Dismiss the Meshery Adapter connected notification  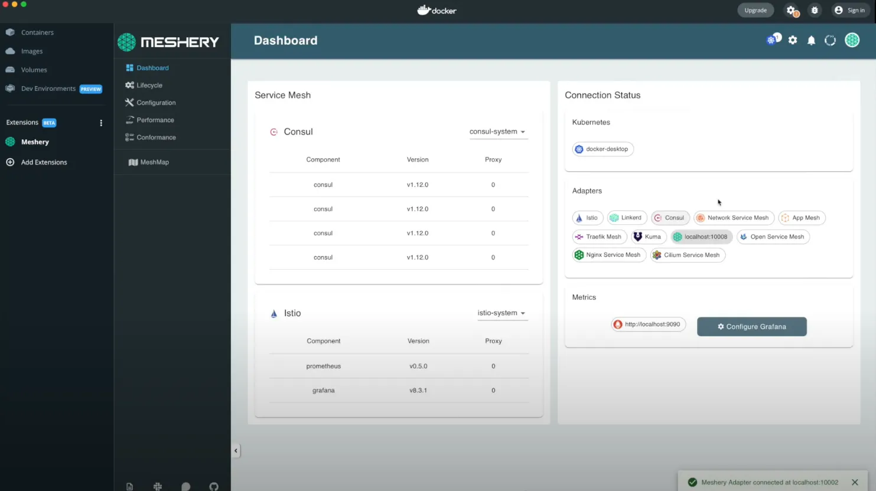[854, 482]
